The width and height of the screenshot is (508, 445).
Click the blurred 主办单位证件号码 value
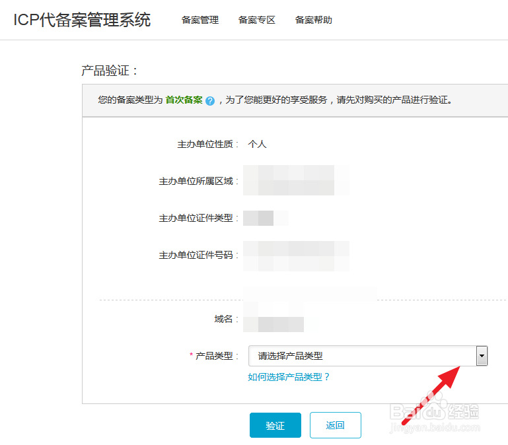pos(294,255)
